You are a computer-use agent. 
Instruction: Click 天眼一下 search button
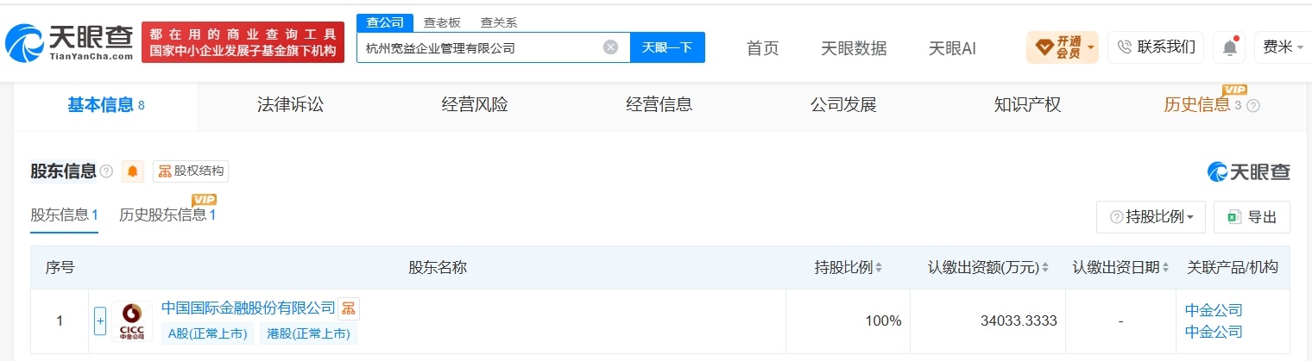(x=667, y=47)
